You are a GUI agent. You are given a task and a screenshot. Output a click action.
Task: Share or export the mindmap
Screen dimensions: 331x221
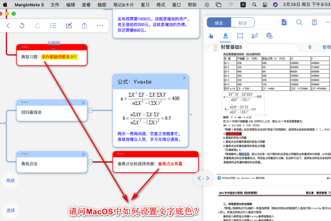(85, 26)
